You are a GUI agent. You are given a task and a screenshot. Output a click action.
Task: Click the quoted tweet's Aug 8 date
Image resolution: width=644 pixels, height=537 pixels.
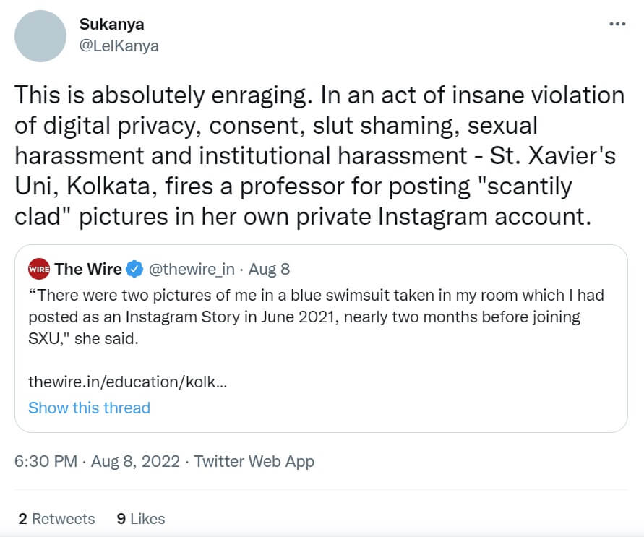pos(269,269)
